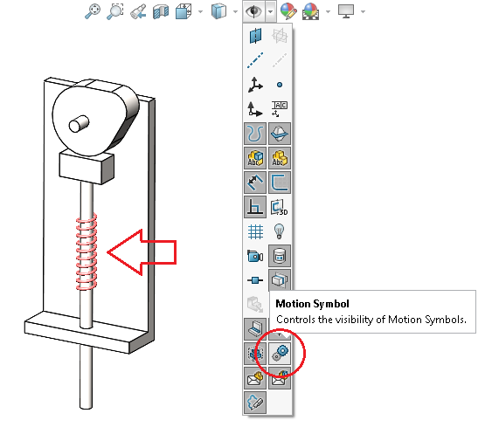Toggle the dashed-box blue components icon

(255, 354)
